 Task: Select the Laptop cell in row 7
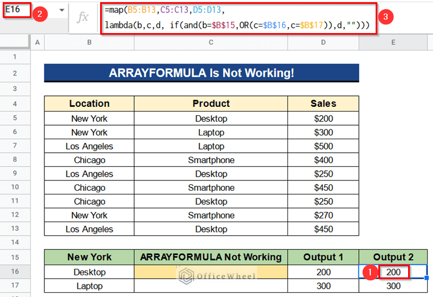[211, 146]
